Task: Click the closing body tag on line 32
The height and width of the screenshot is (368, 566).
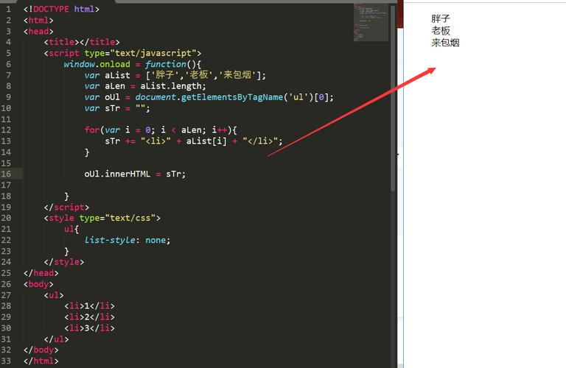Action: (x=41, y=350)
